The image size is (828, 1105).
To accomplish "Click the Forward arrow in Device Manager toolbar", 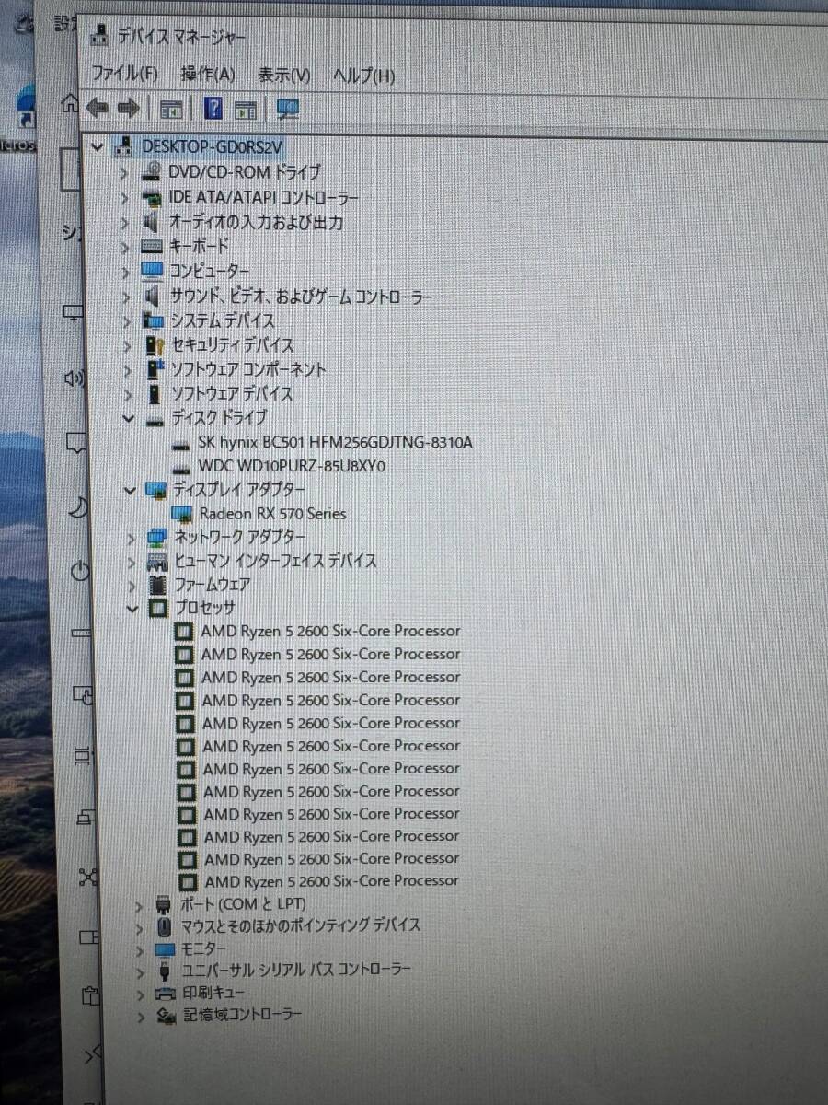I will (x=128, y=109).
